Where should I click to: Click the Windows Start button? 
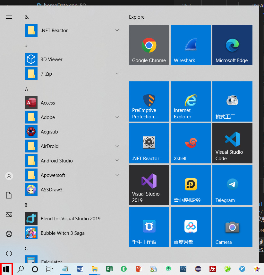(x=6, y=269)
